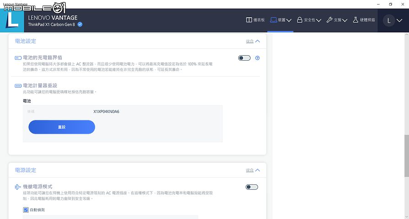Click the scrollbar down arrow
The image size is (409, 219).
coord(407,217)
